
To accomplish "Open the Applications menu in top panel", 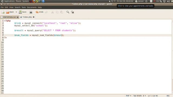I will point(9,1).
